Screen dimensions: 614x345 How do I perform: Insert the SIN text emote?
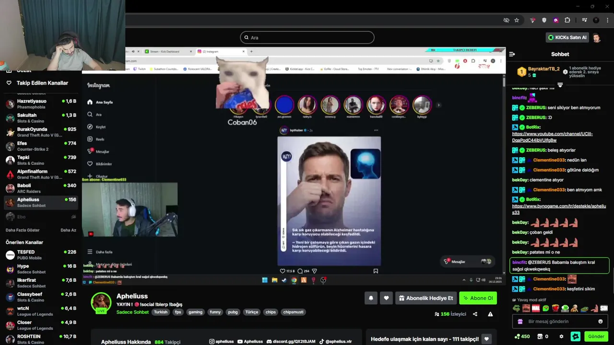[x=604, y=308]
